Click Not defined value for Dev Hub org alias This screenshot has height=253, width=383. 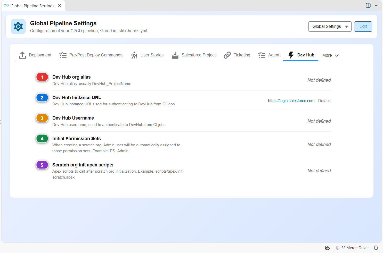[x=319, y=80]
